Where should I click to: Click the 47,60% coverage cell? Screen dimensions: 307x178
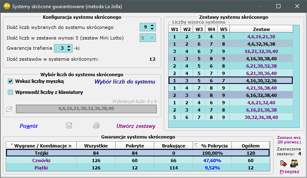coord(212,160)
